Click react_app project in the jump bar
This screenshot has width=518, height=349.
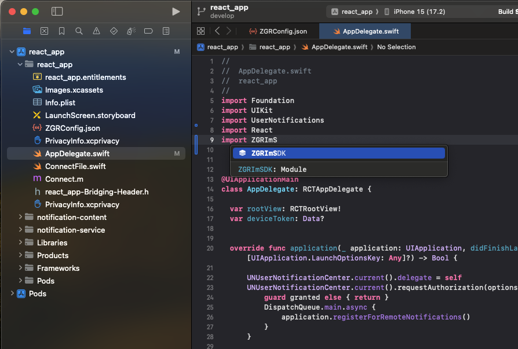[x=218, y=47]
